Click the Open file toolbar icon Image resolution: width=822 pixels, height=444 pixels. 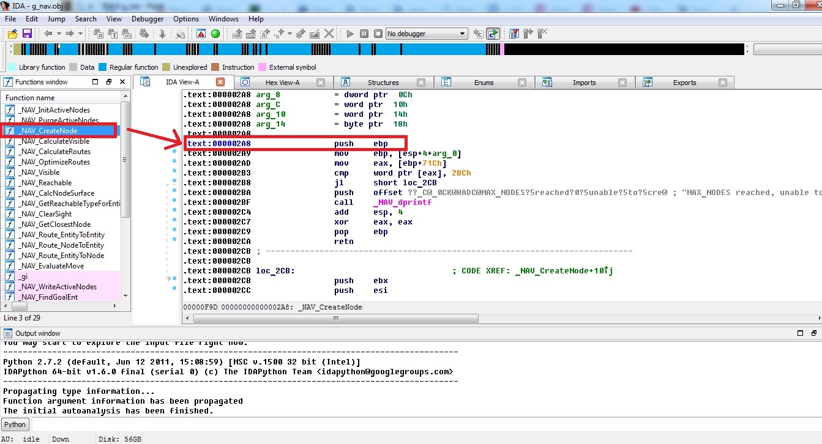pos(13,34)
